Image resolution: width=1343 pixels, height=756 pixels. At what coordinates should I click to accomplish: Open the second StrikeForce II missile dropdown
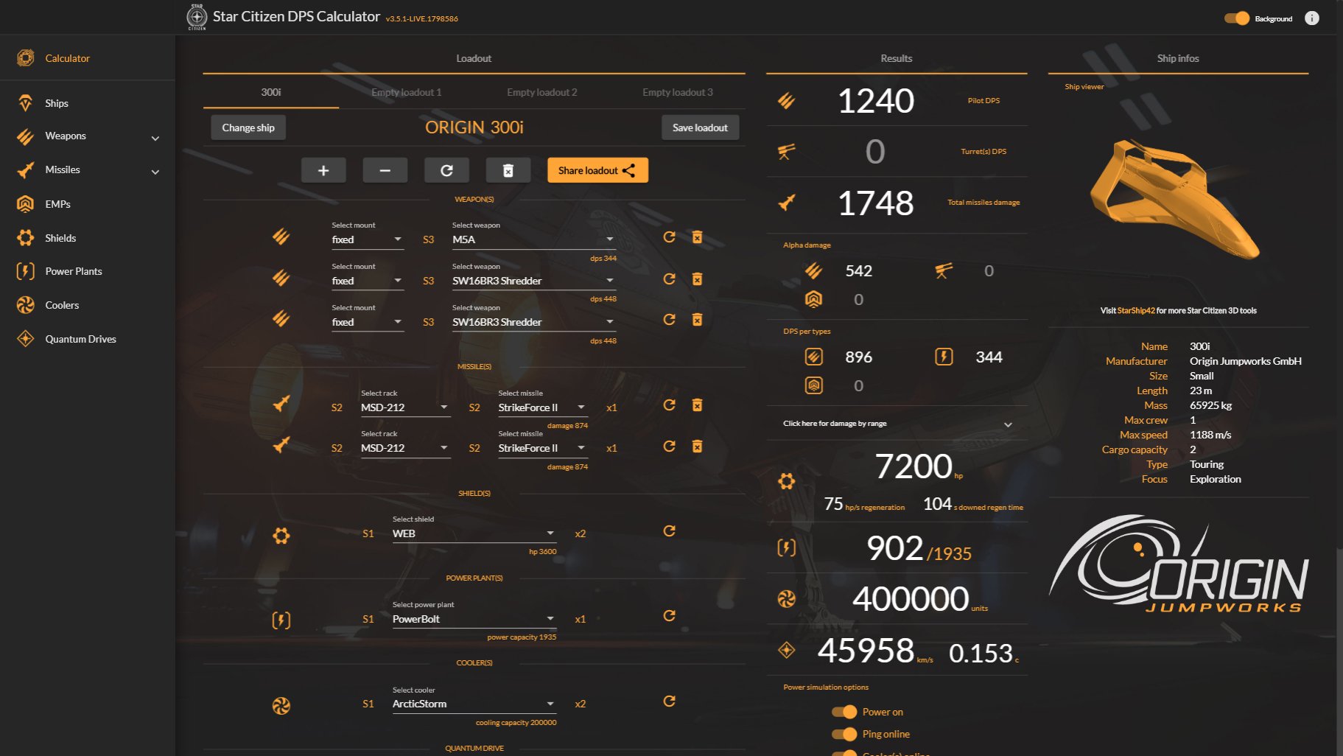pos(543,448)
